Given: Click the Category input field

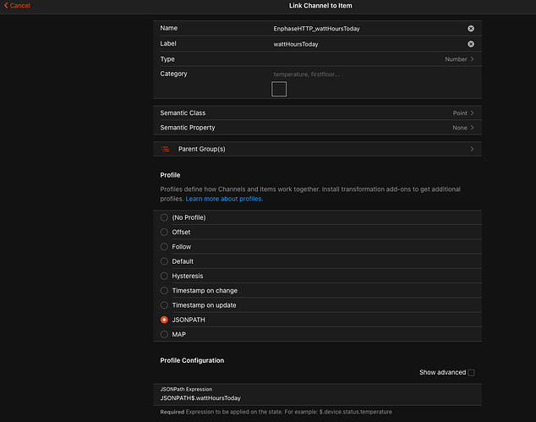Looking at the screenshot, I should point(375,74).
